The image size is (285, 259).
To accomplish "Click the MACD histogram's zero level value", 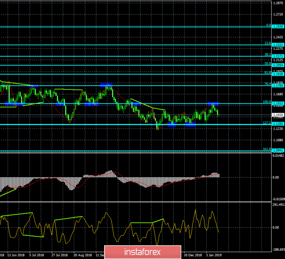I will click(276, 177).
